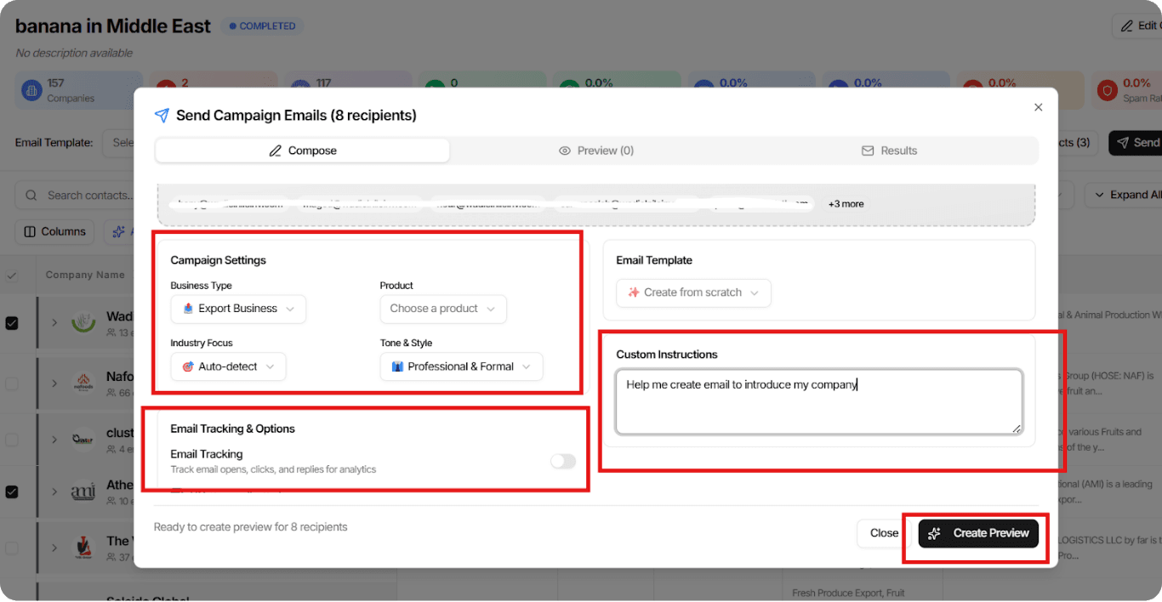Open the Choose a product dropdown

(x=442, y=309)
